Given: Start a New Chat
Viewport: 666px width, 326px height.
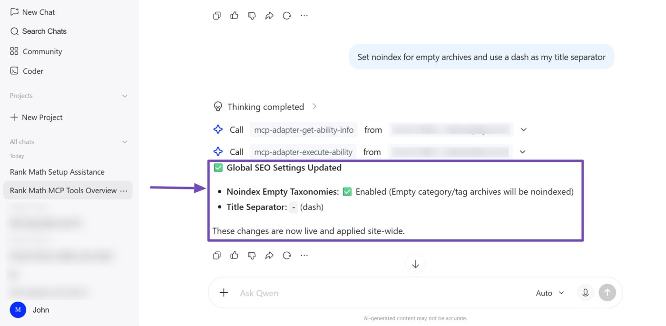Looking at the screenshot, I should (x=32, y=12).
